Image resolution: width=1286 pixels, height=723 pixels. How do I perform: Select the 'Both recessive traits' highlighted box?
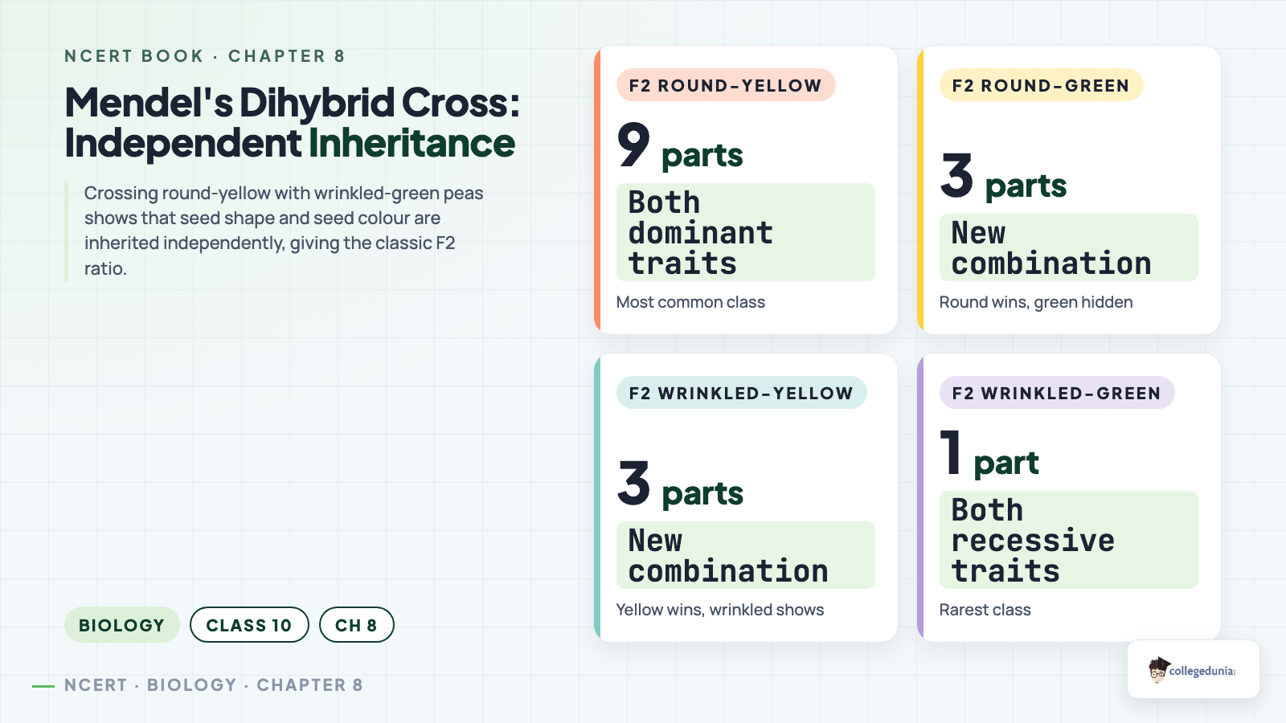coord(1069,540)
